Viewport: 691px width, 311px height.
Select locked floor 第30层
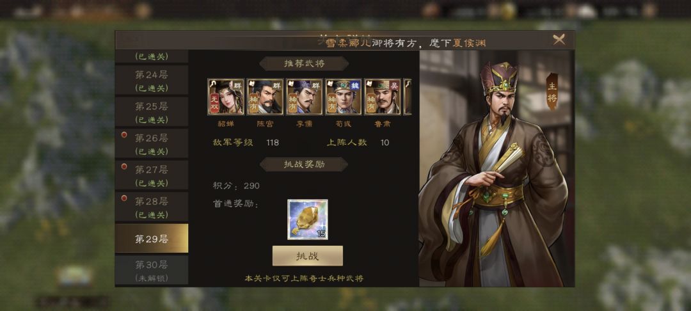point(152,270)
